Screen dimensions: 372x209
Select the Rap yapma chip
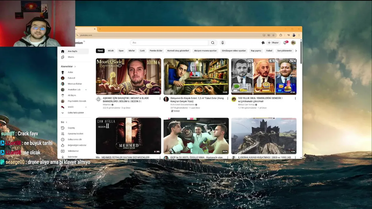pyautogui.click(x=256, y=51)
